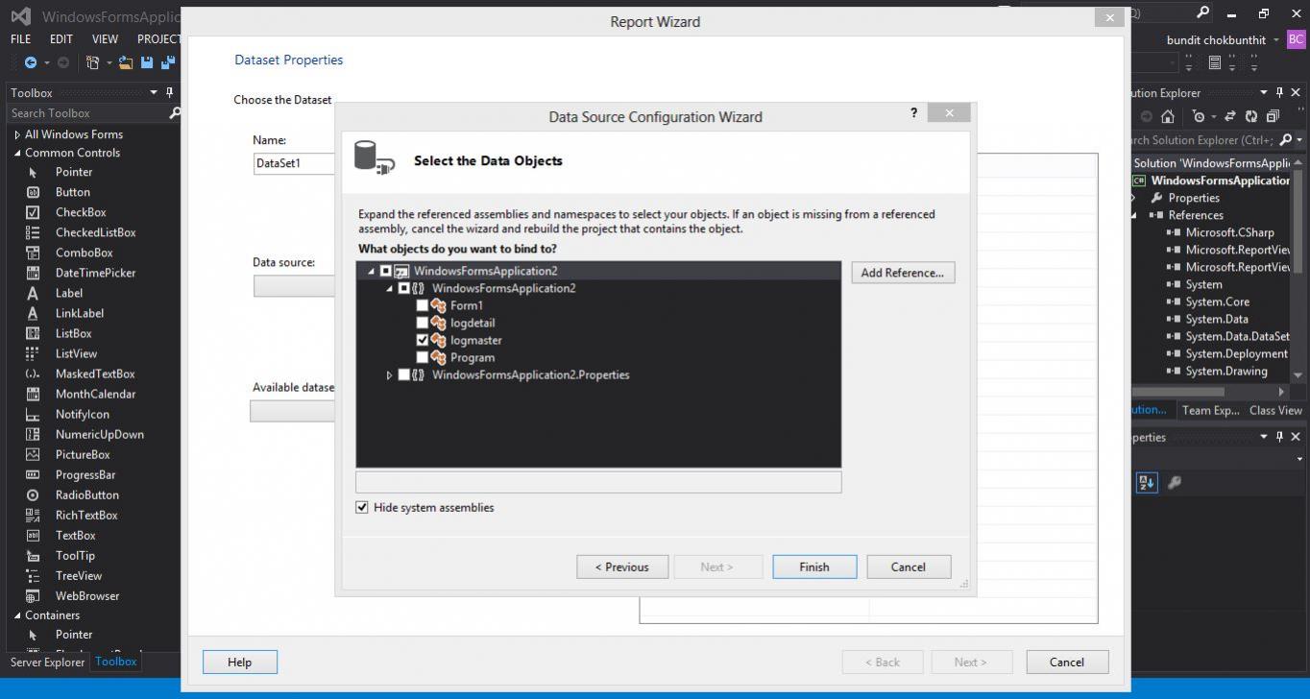Close the Solution Explorer panel
This screenshot has width=1310, height=699.
1296,92
